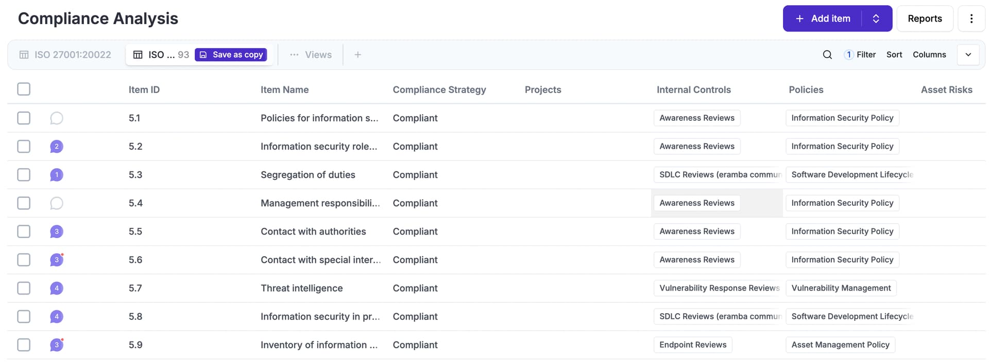Toggle the select-all header checkbox
Viewport: 989px width, 362px height.
(x=24, y=89)
